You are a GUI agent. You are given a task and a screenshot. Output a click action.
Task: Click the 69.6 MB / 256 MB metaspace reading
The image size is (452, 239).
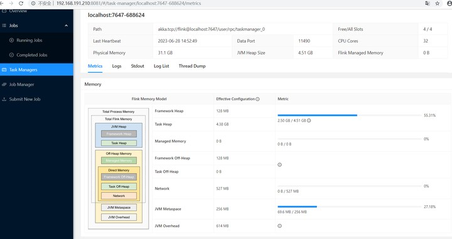point(292,212)
